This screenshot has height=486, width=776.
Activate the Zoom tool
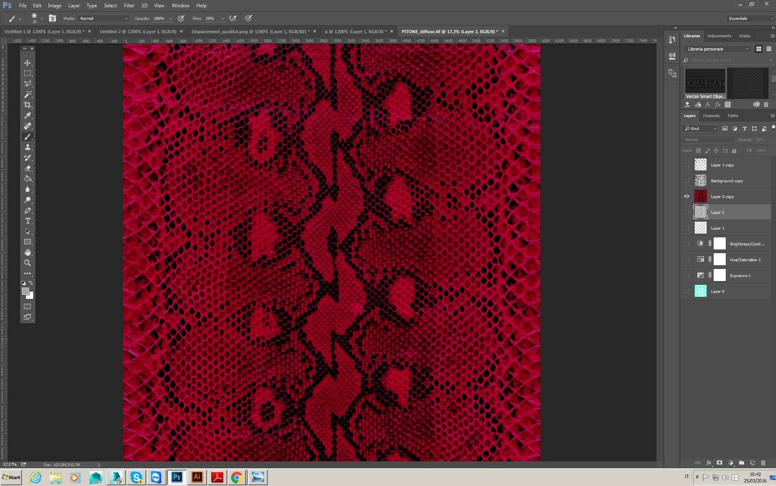pos(28,263)
